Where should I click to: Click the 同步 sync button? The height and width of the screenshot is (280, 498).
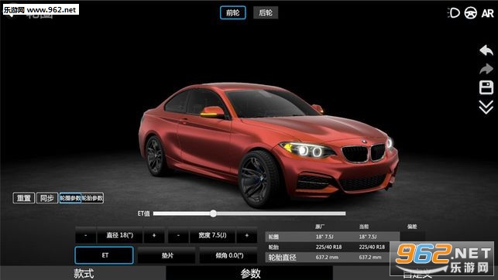coord(47,198)
